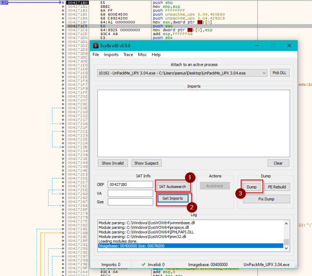
Task: Click the Dump button
Action: (251, 187)
